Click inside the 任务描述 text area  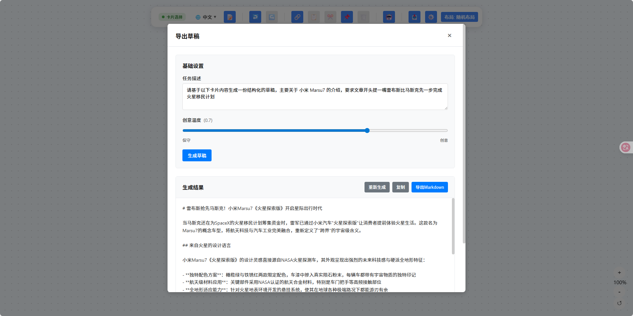point(315,97)
